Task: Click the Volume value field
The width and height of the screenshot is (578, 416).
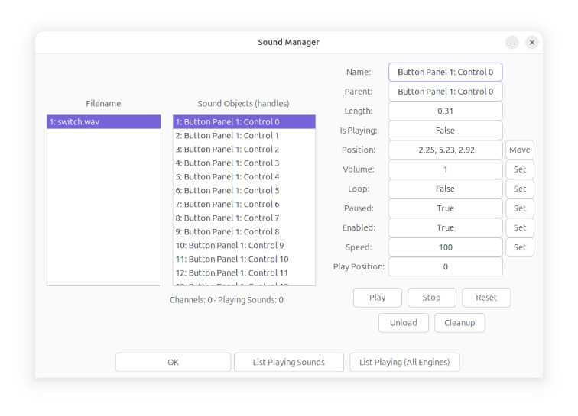Action: (x=445, y=169)
